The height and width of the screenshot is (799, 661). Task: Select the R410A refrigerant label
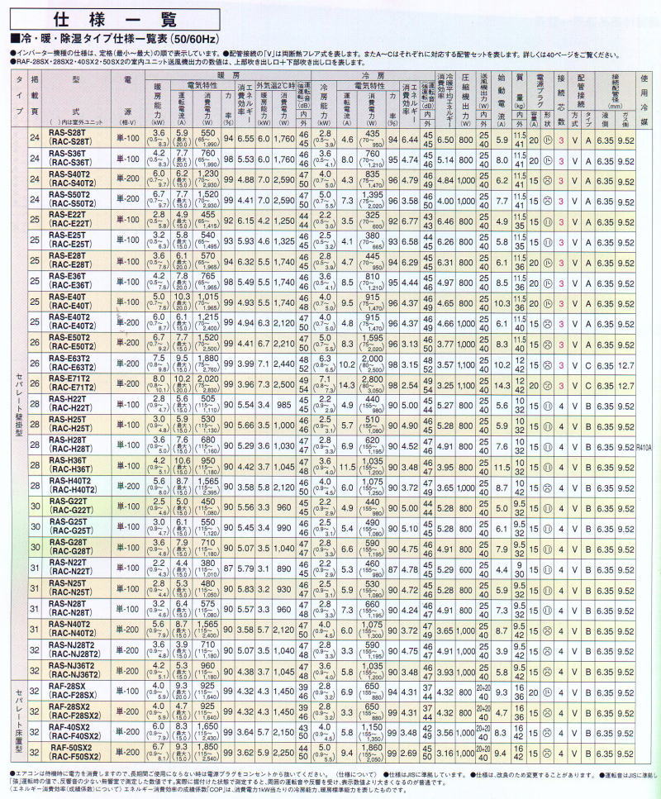644,449
